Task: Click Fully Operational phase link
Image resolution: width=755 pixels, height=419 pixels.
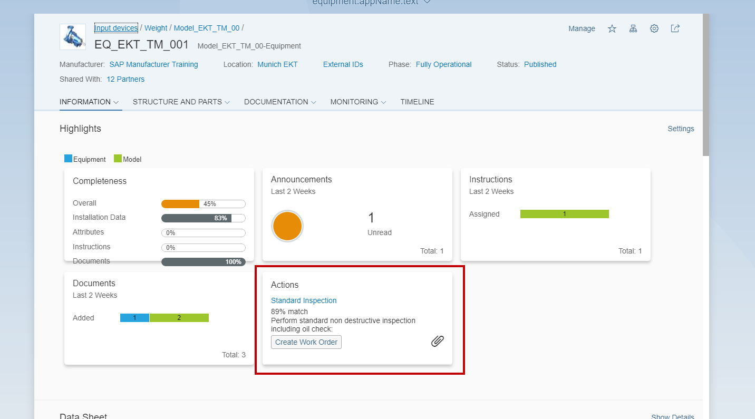Action: coord(444,64)
